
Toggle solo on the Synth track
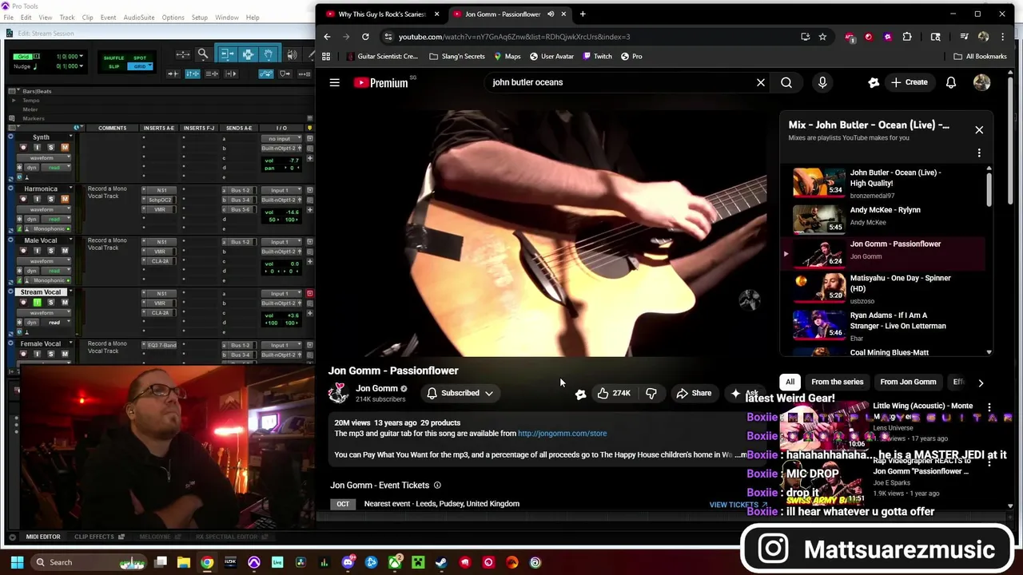51,147
